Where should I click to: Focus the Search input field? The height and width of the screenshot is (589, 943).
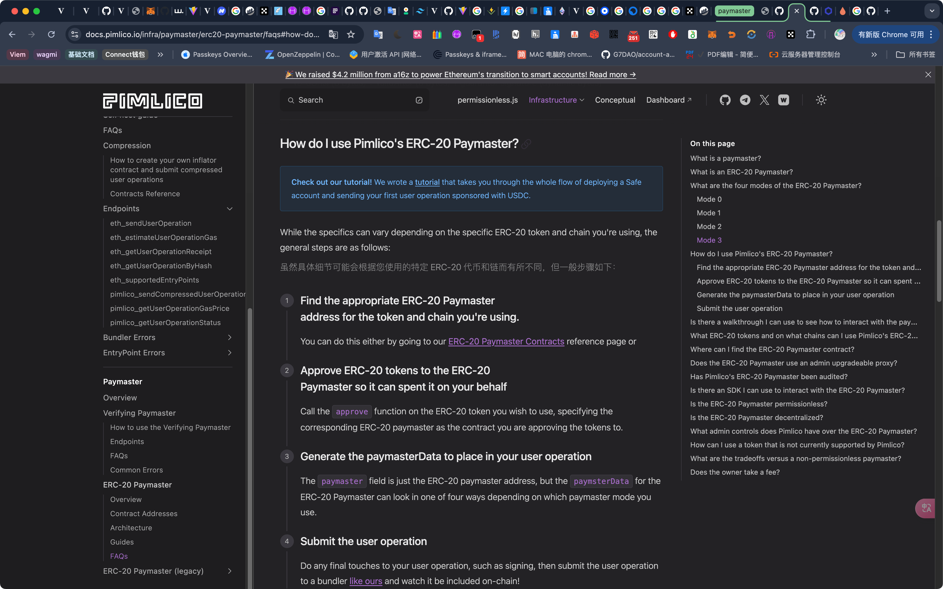[x=354, y=100]
